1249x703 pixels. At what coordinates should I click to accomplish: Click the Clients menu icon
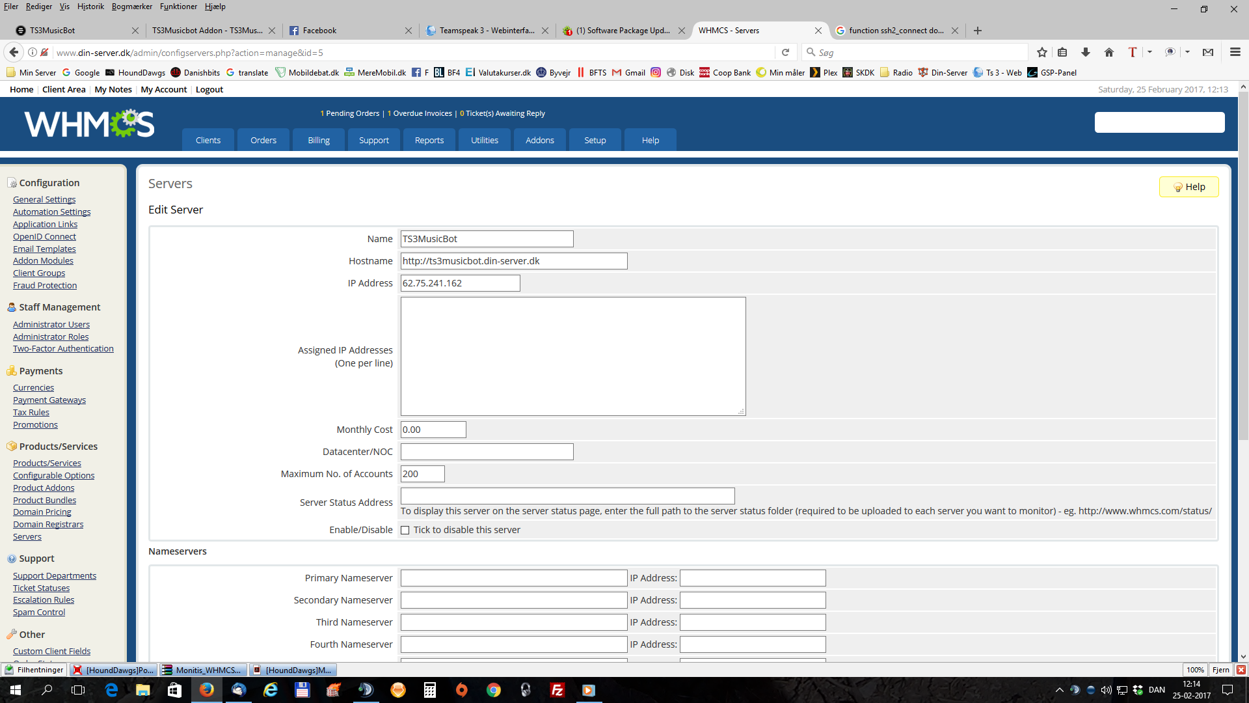point(207,140)
